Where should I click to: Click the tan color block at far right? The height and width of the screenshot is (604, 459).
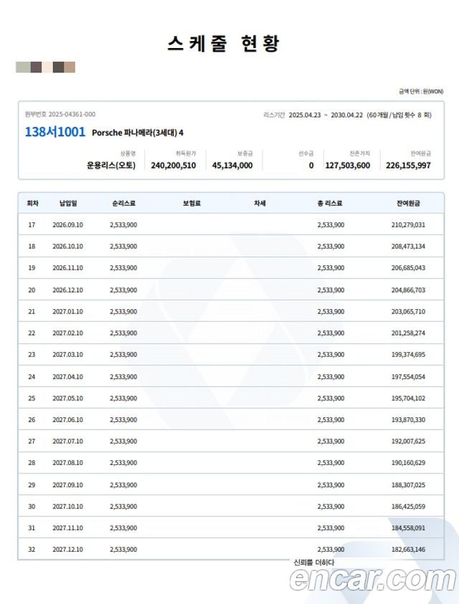[70, 67]
